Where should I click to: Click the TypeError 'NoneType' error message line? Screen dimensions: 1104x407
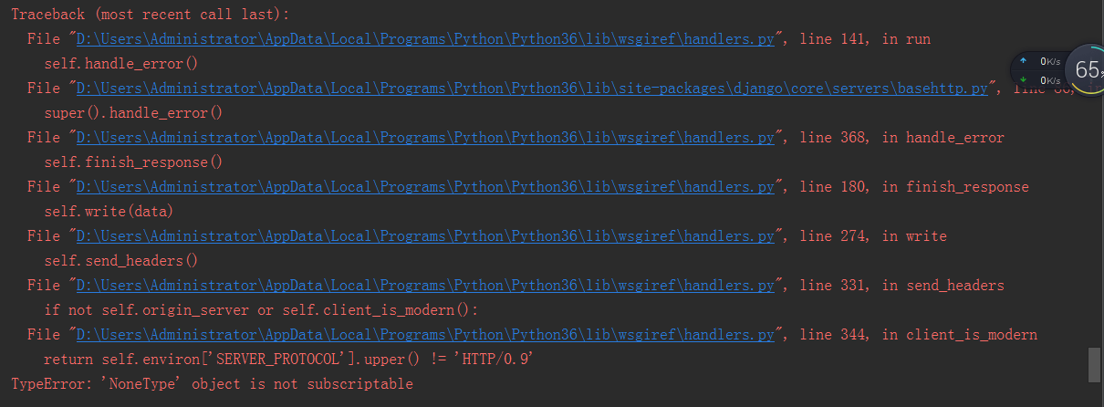click(212, 384)
